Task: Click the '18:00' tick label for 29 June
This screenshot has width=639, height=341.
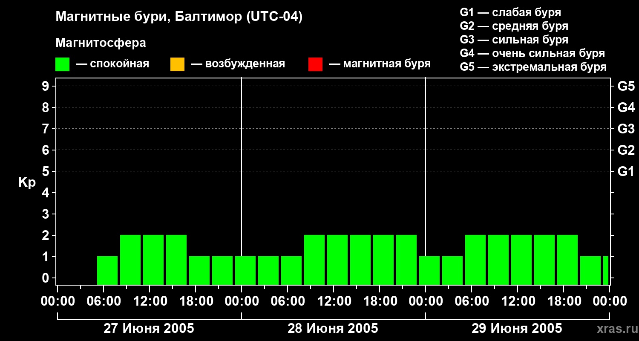Action: [x=564, y=301]
